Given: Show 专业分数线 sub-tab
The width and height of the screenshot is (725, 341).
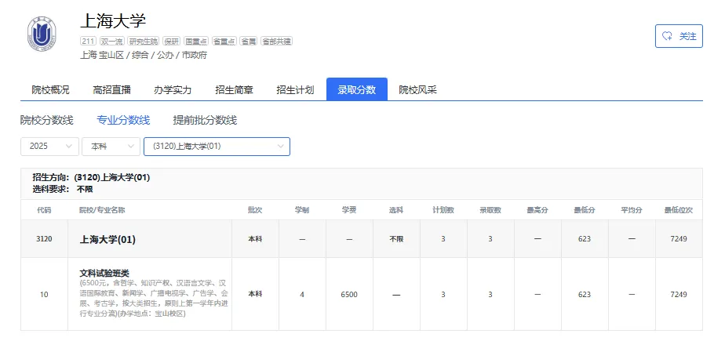Looking at the screenshot, I should [123, 120].
